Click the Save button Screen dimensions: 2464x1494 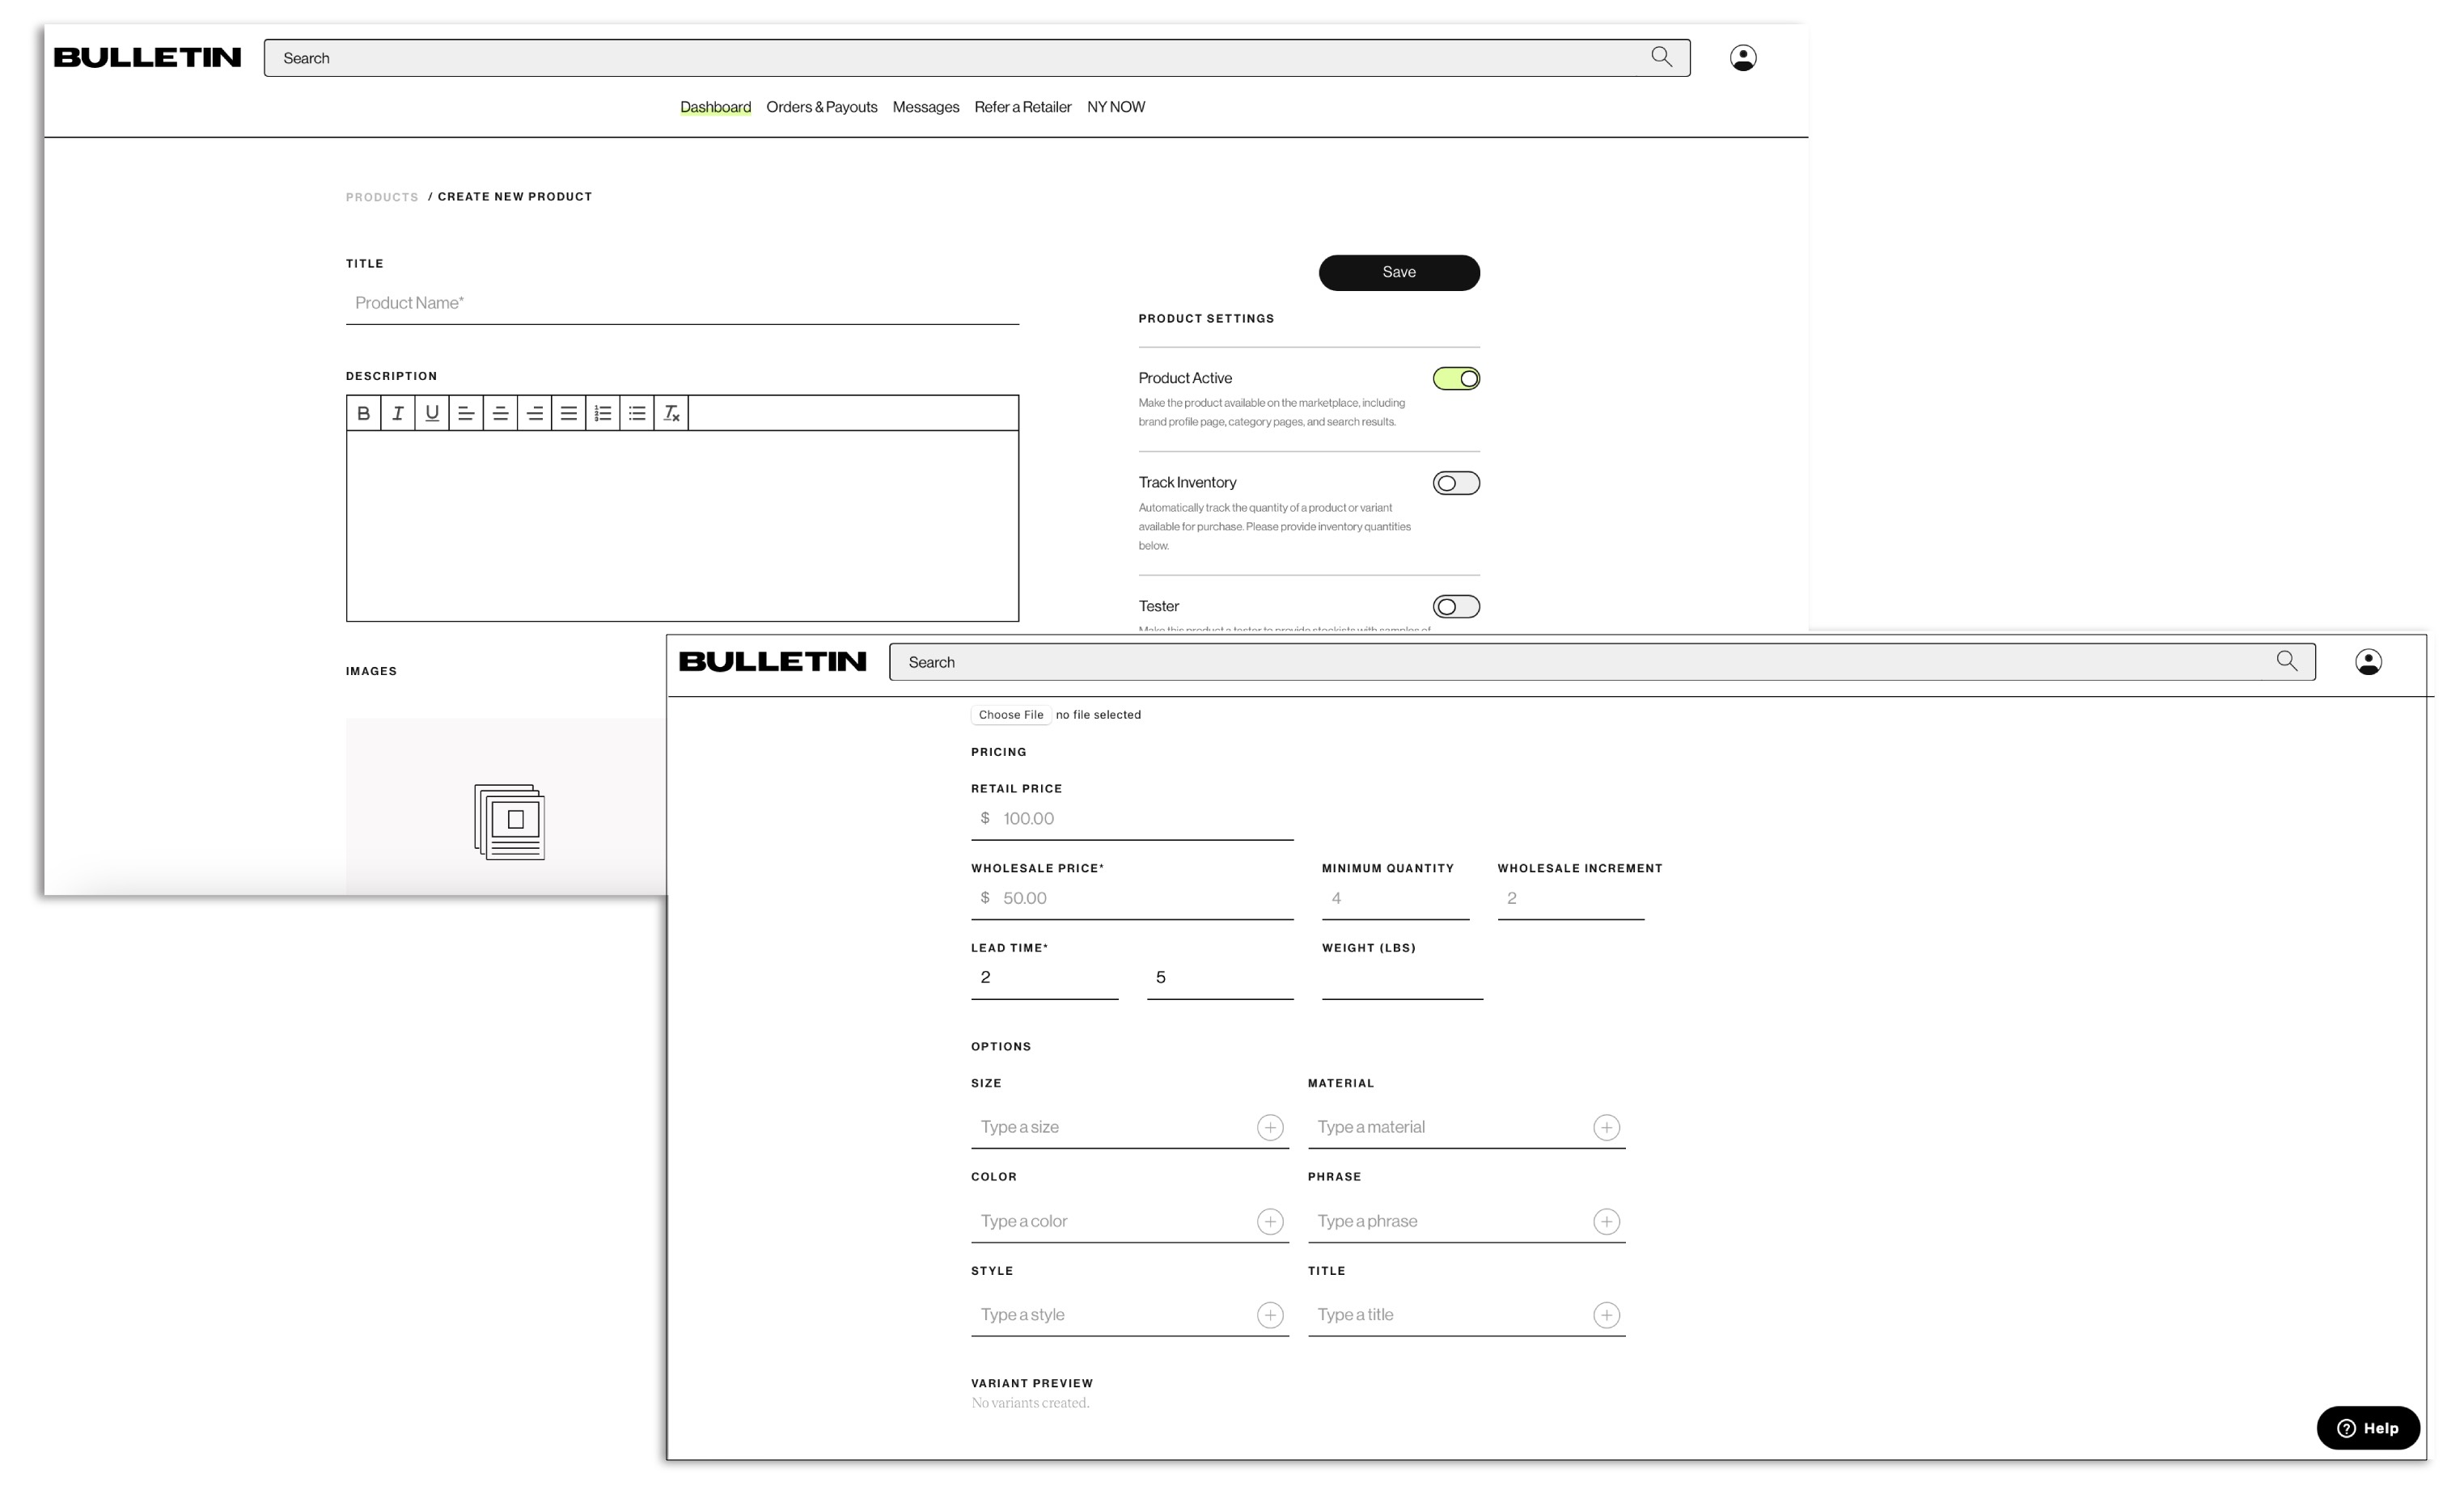[1398, 272]
